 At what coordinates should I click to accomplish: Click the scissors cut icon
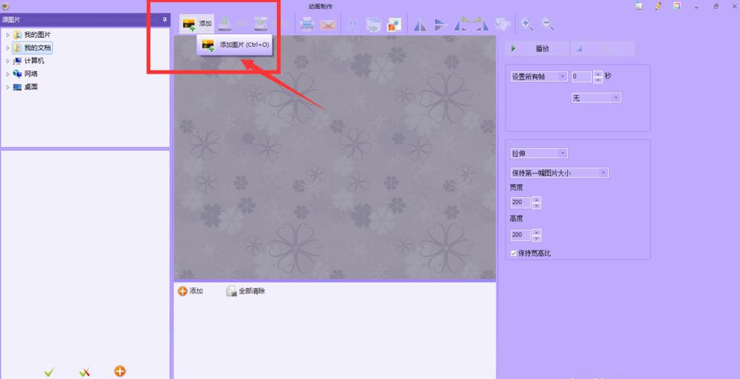click(x=353, y=25)
